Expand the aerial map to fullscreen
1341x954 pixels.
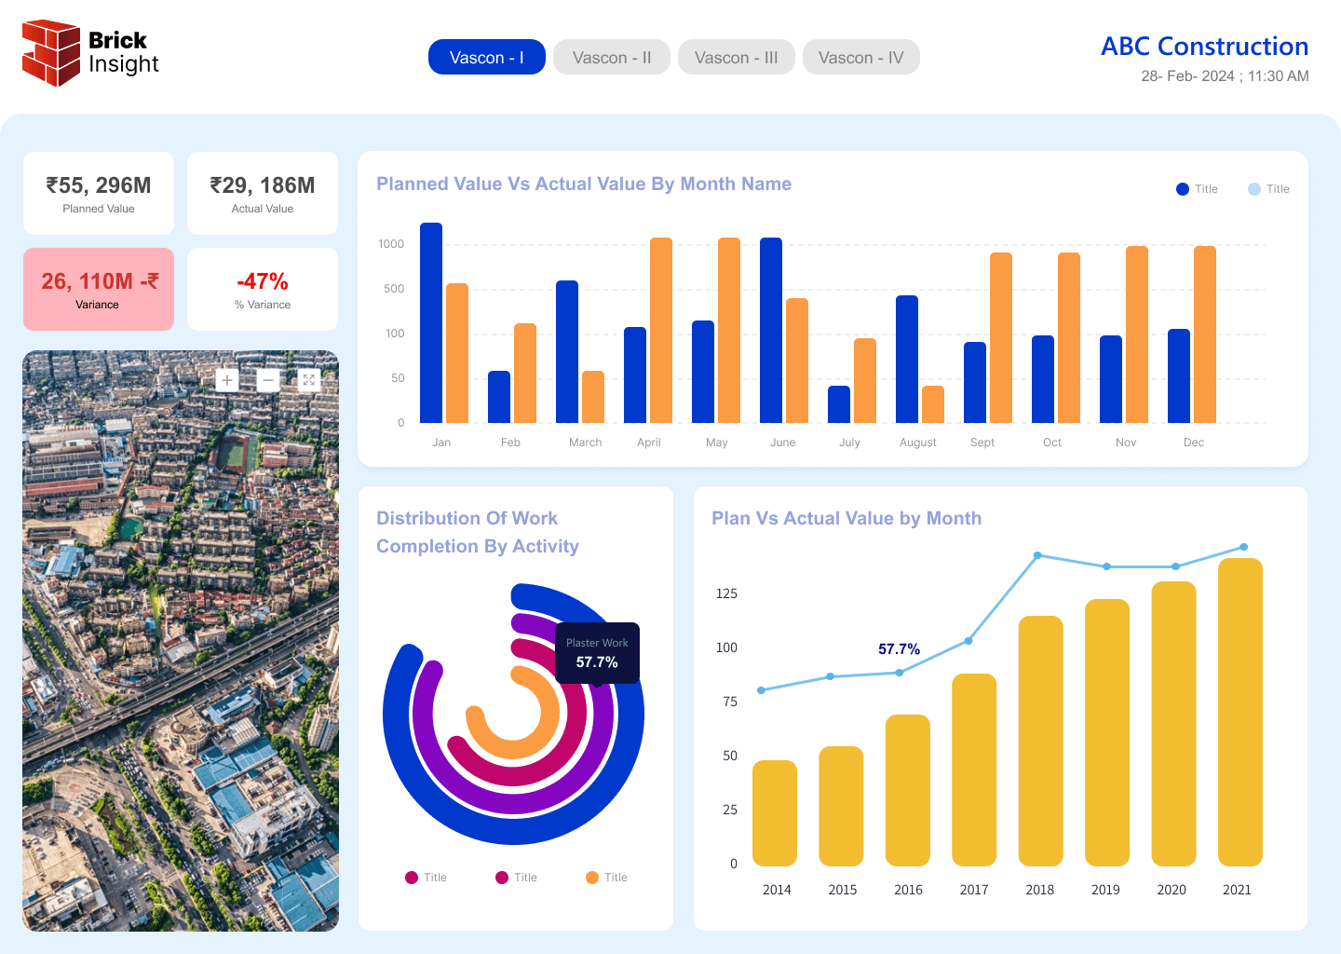[309, 380]
